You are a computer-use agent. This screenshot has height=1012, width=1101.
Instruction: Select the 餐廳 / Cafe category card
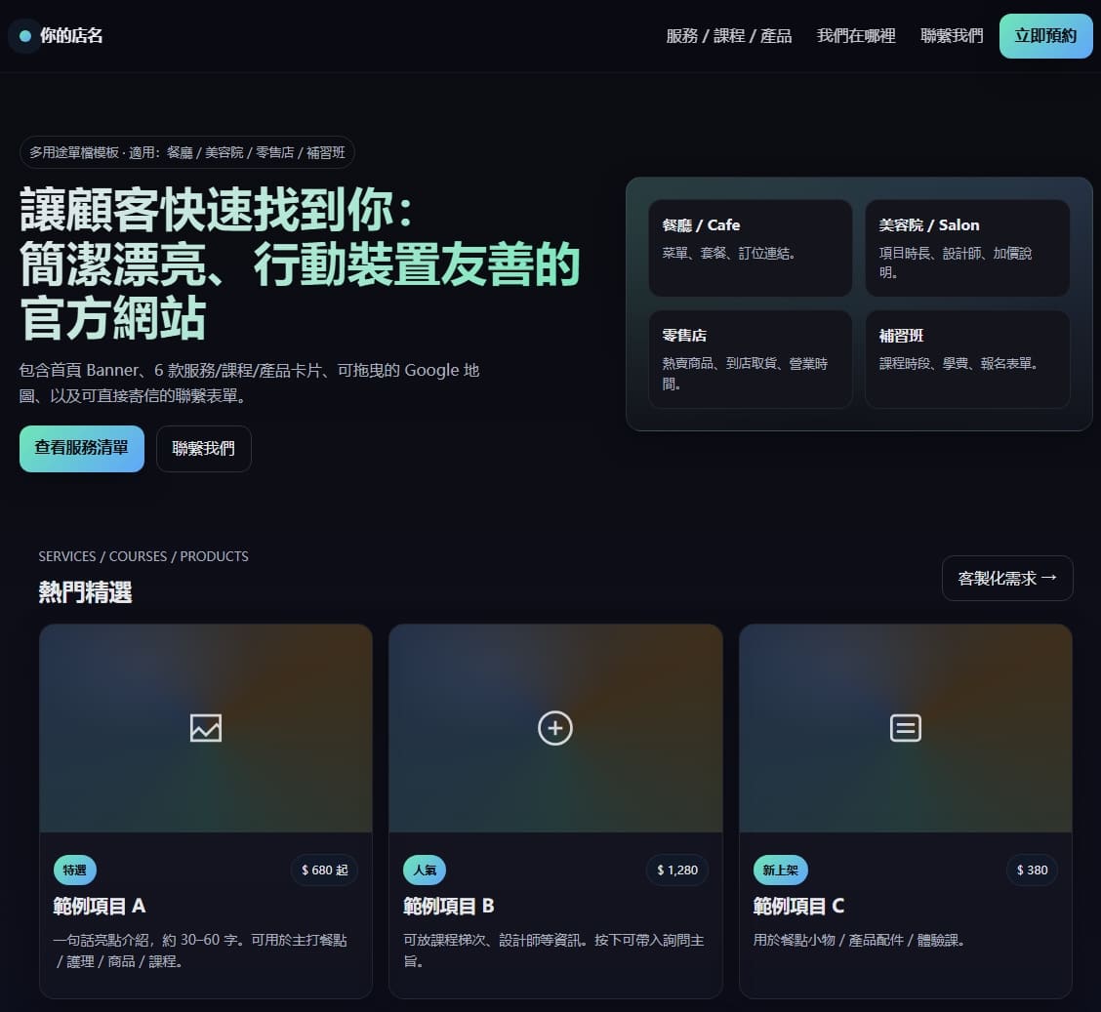pos(750,247)
